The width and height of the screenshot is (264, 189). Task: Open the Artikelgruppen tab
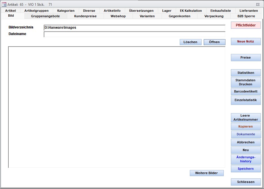(x=36, y=11)
